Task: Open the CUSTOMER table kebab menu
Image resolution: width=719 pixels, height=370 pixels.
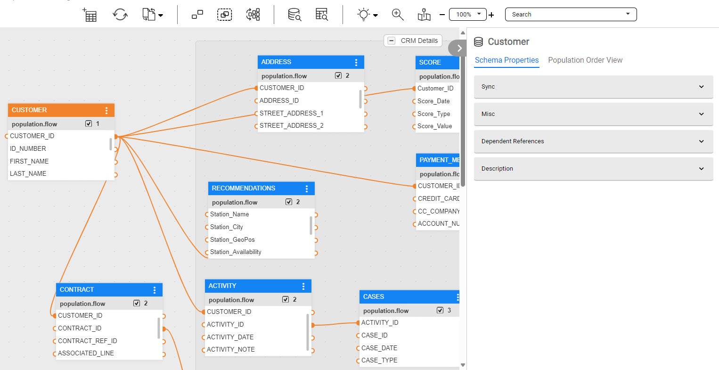Action: coord(106,110)
